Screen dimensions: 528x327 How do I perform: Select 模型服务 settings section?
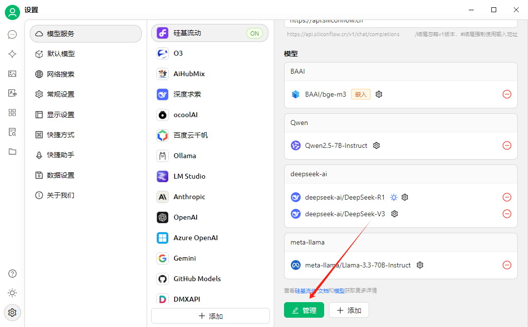pos(86,34)
